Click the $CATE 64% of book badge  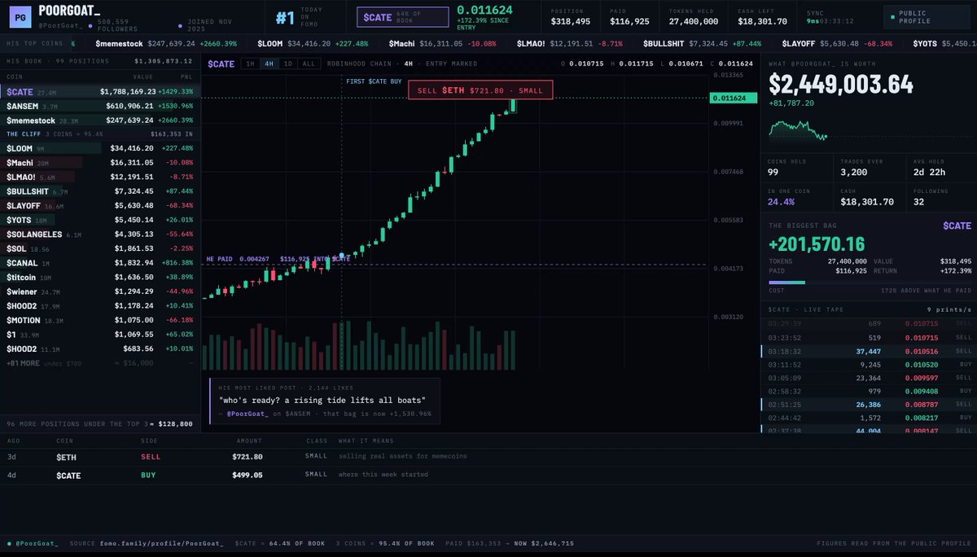click(x=402, y=16)
